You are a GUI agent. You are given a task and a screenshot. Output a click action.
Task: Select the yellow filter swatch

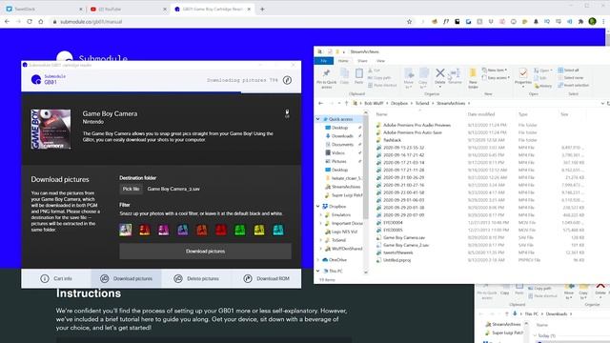click(259, 230)
